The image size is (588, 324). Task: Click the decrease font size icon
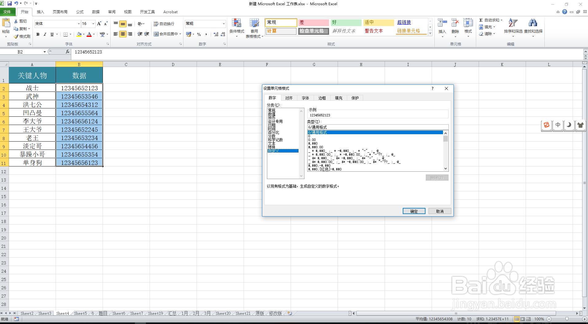click(x=106, y=24)
